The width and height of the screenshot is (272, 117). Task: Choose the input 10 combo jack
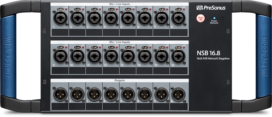pos(77,56)
